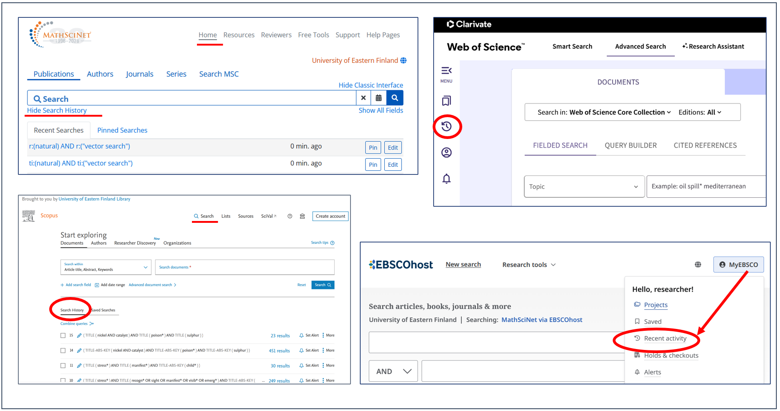Open EBSCOhost AND boolean operator dropdown

click(393, 371)
